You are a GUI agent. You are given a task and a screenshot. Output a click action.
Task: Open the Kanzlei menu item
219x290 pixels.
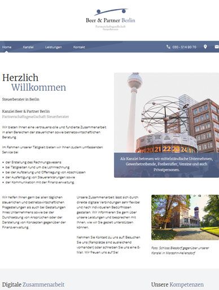(28, 47)
